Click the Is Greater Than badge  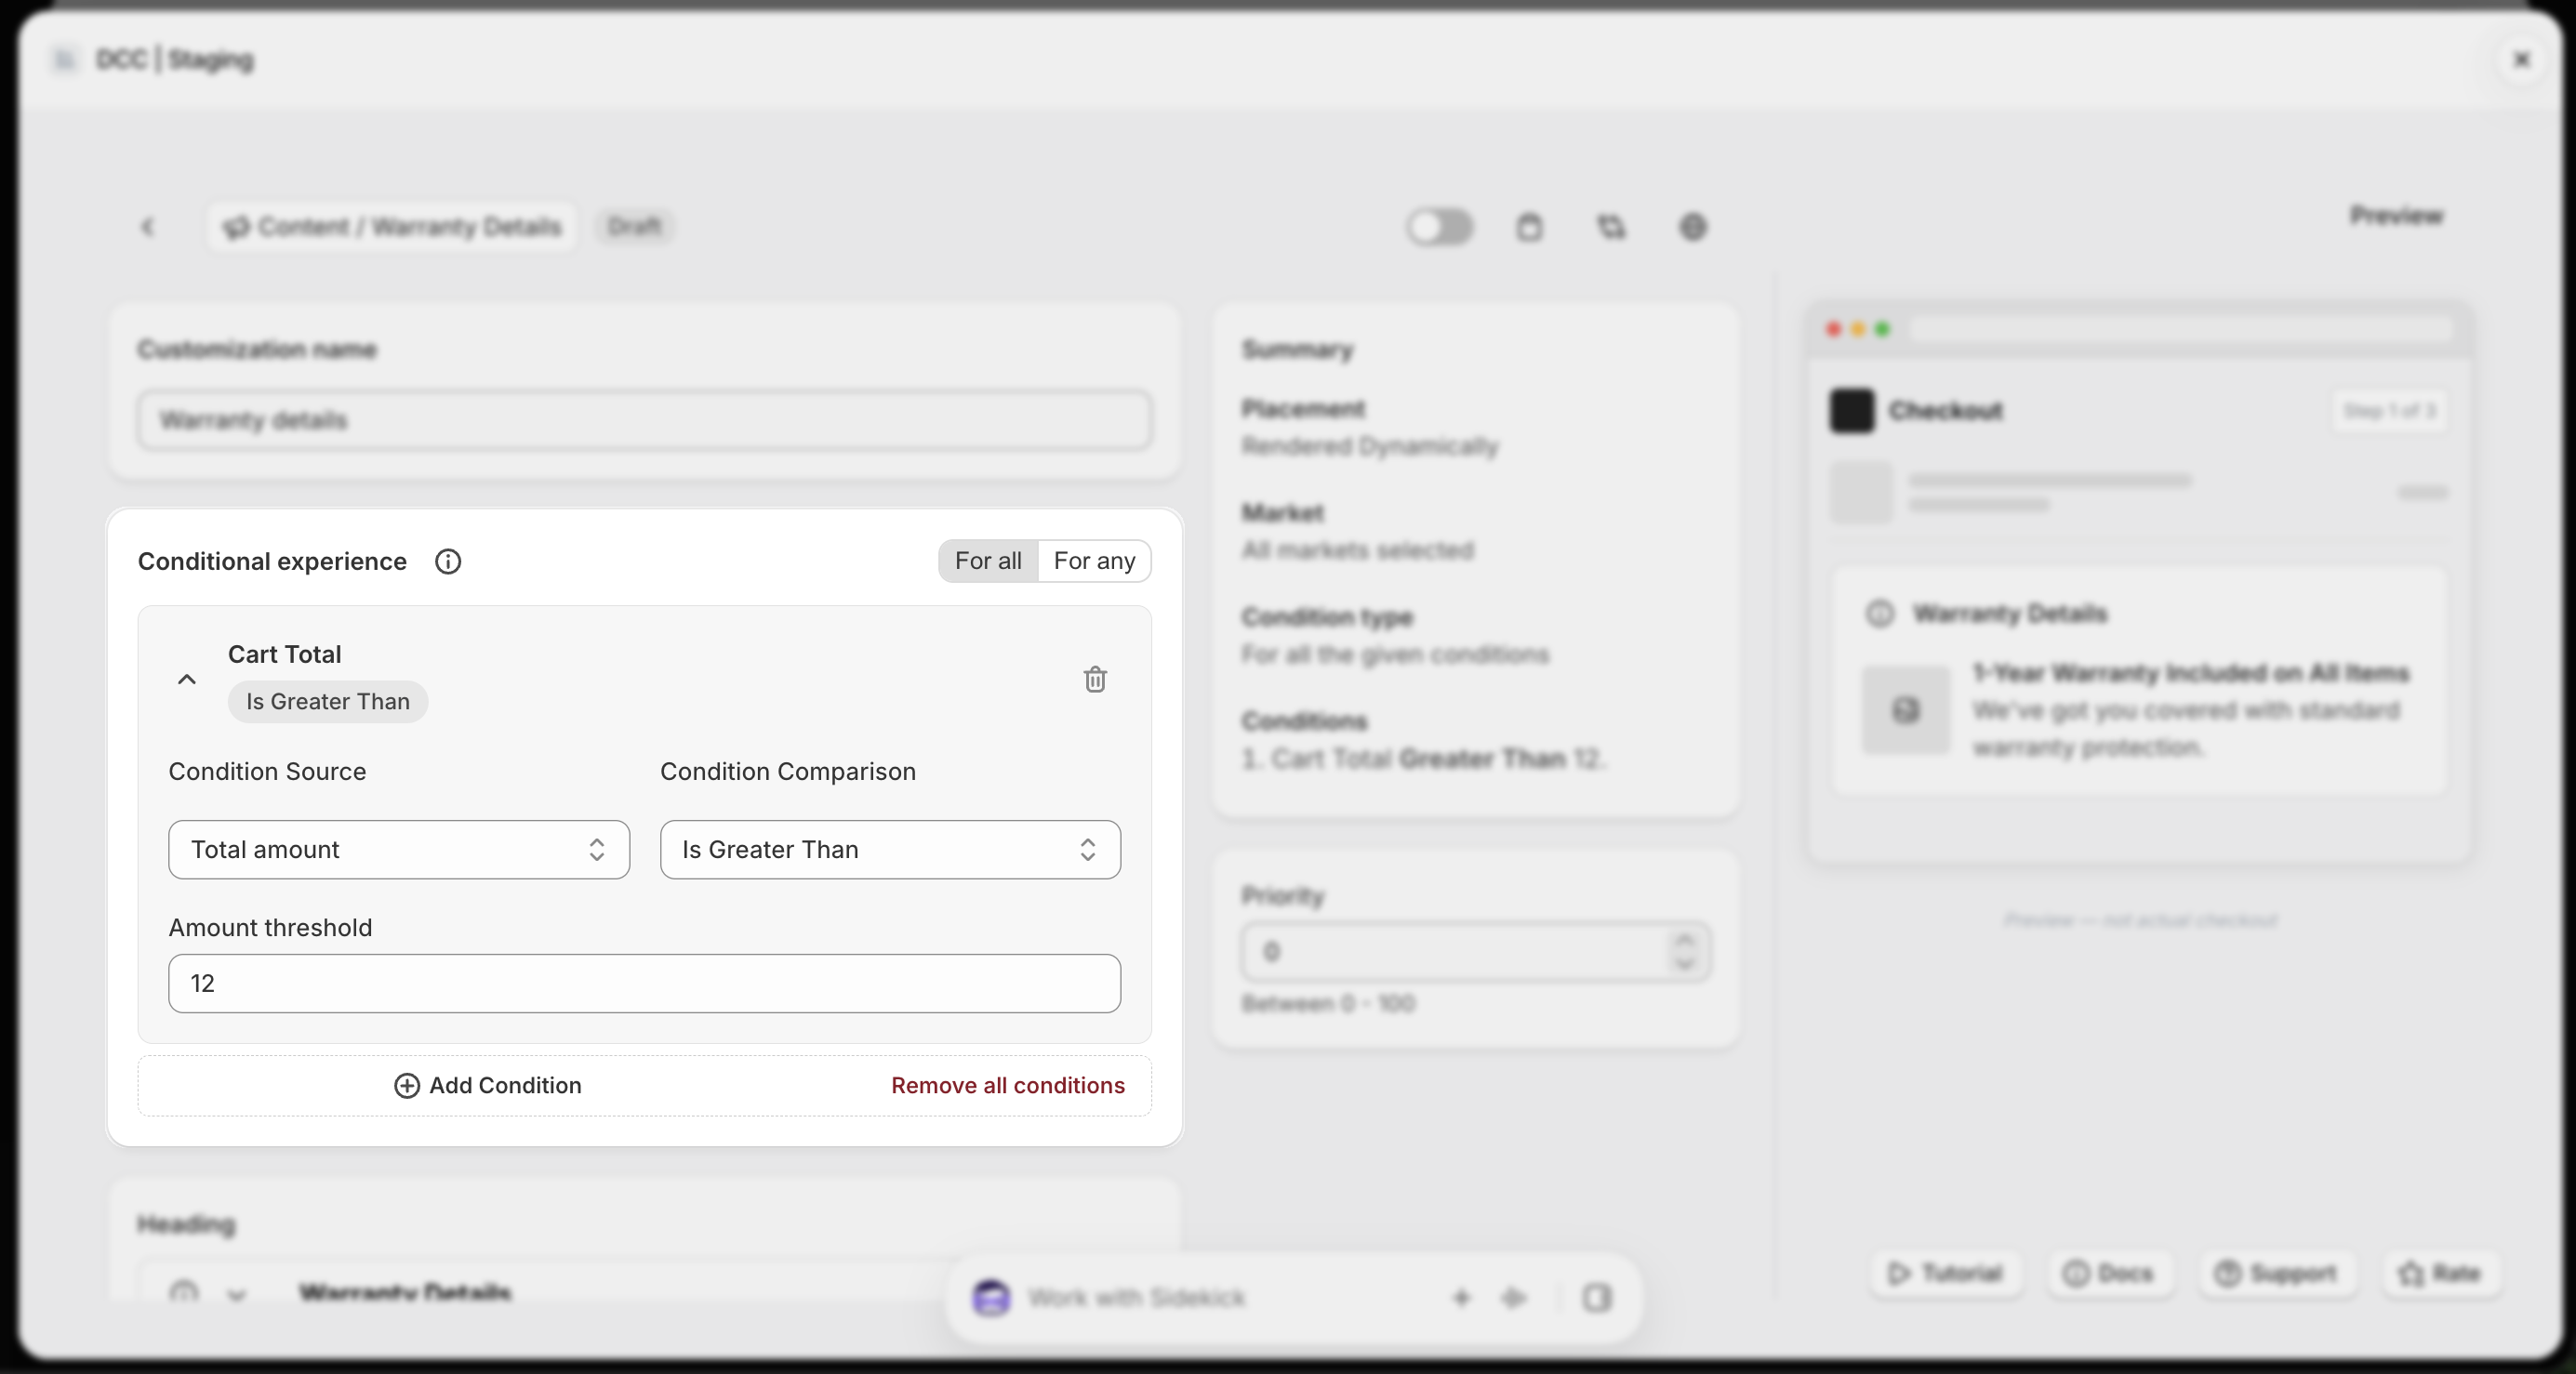pos(328,701)
